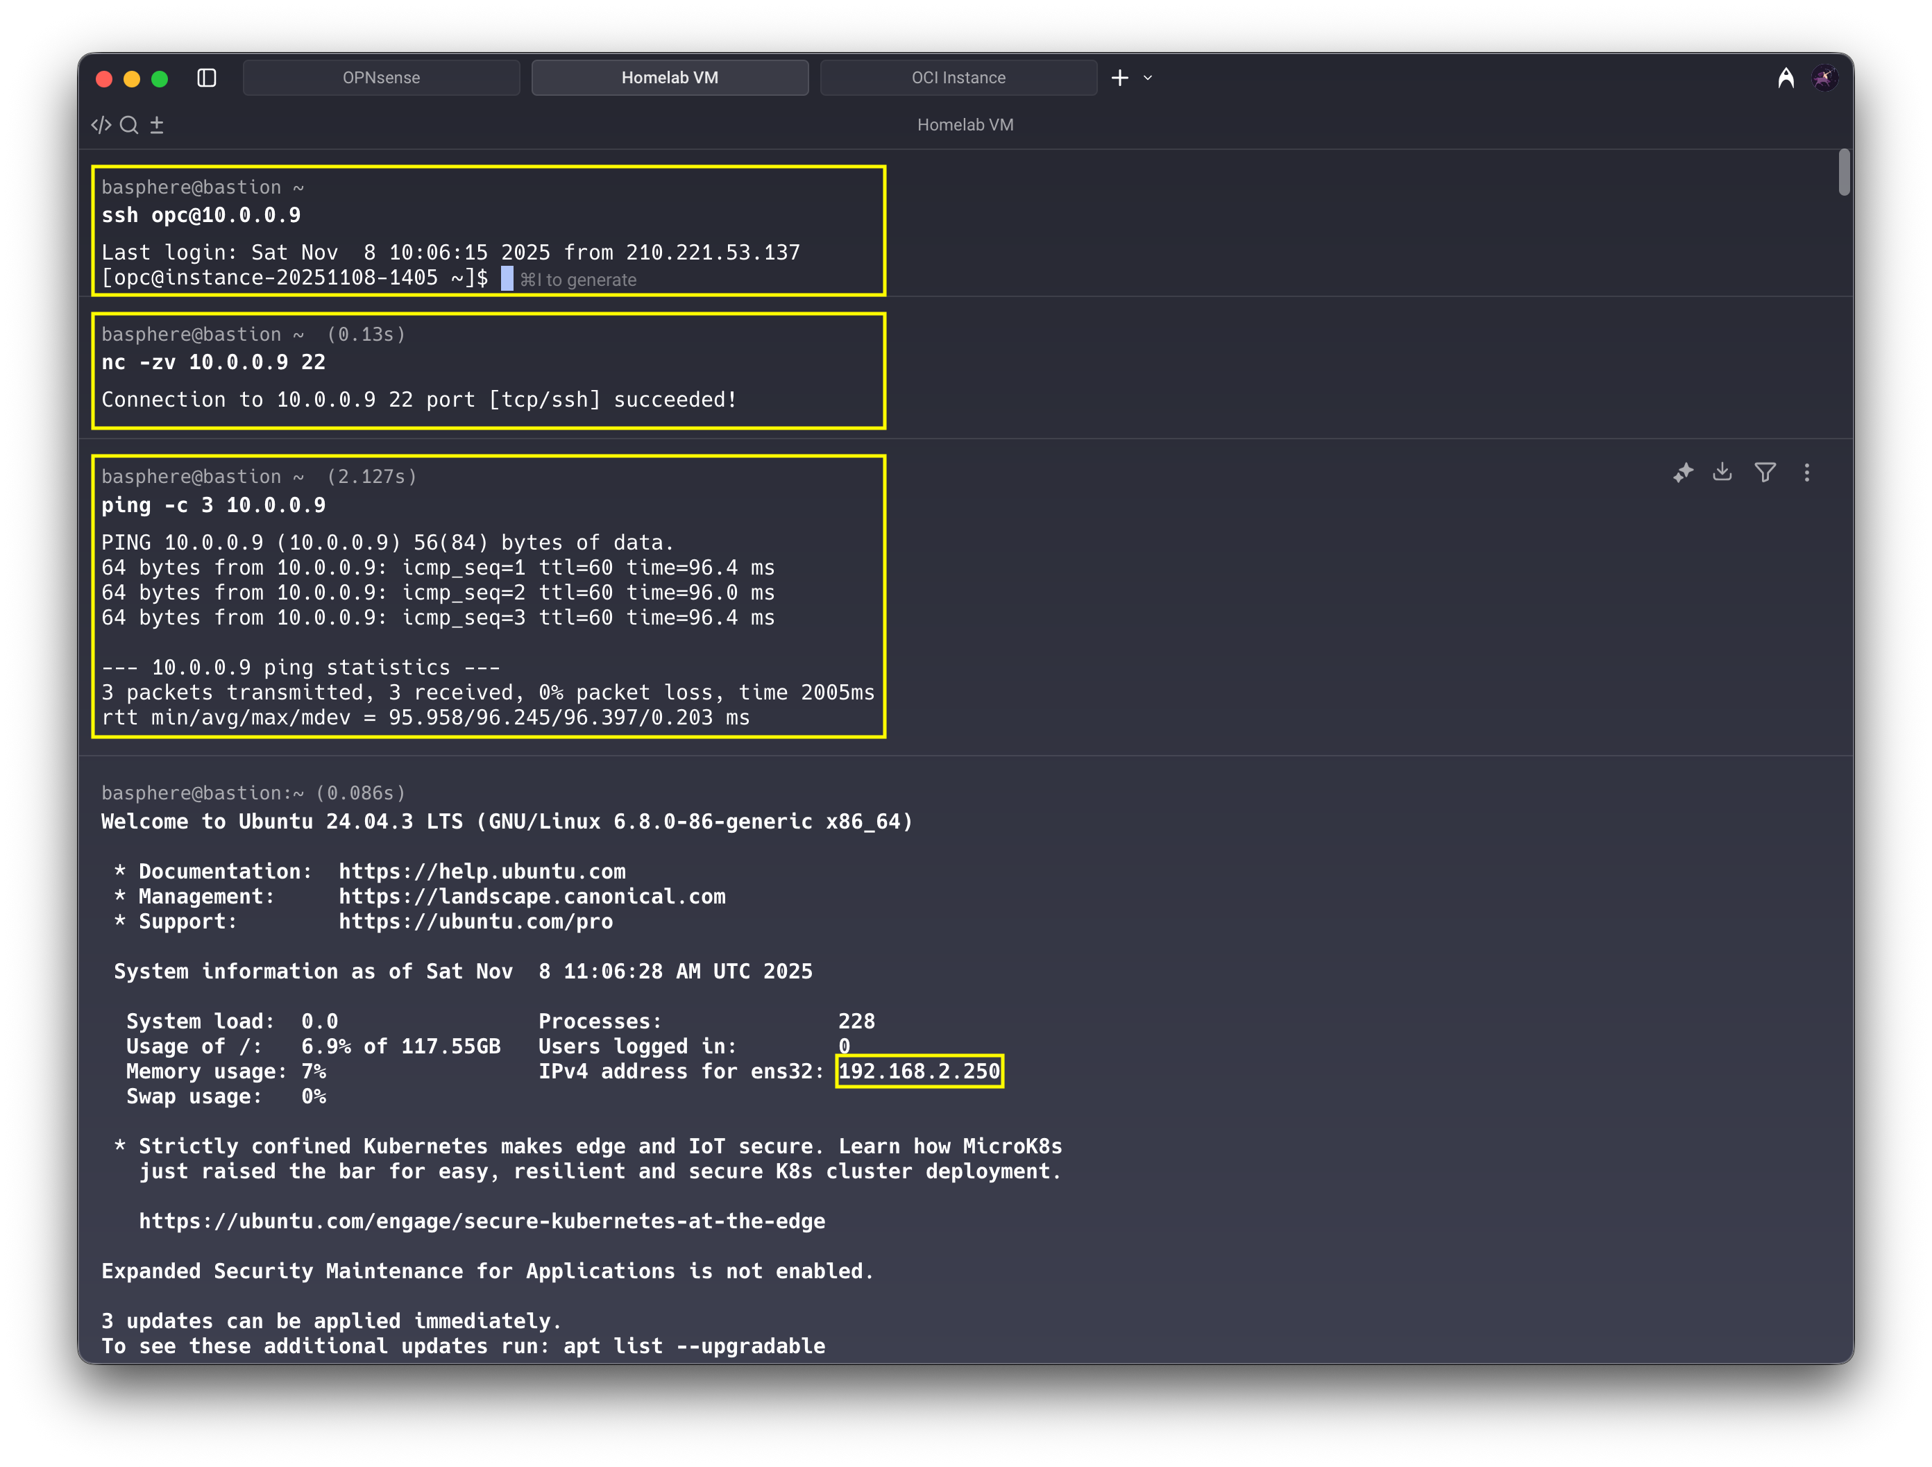The height and width of the screenshot is (1467, 1932).
Task: Select the Homelab VM tab
Action: click(670, 78)
